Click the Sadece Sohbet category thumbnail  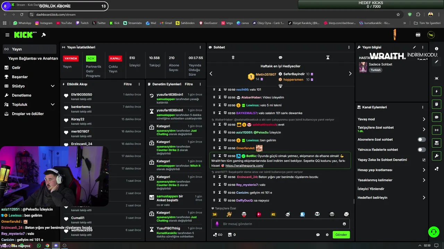(x=363, y=67)
